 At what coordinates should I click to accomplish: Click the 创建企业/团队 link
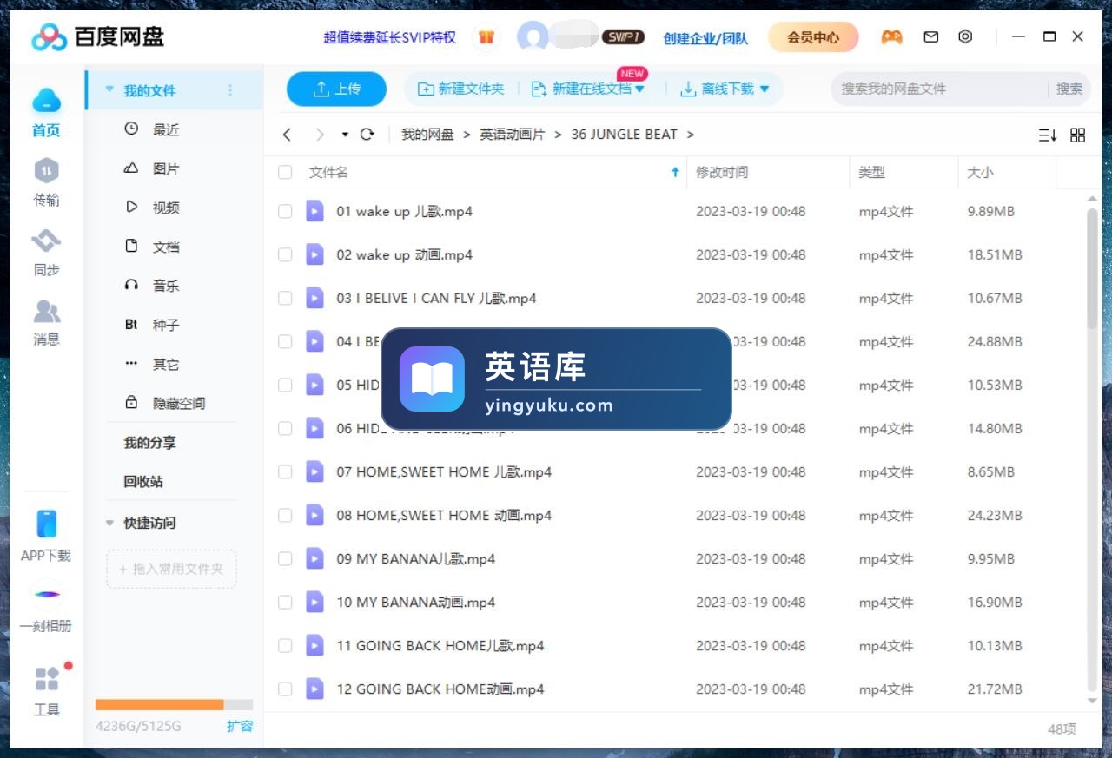[705, 38]
